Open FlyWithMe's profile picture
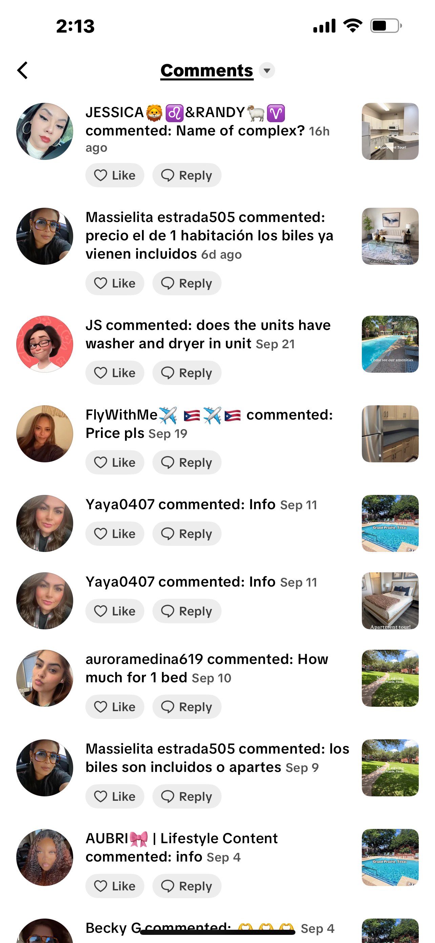This screenshot has height=943, width=435. 45,434
